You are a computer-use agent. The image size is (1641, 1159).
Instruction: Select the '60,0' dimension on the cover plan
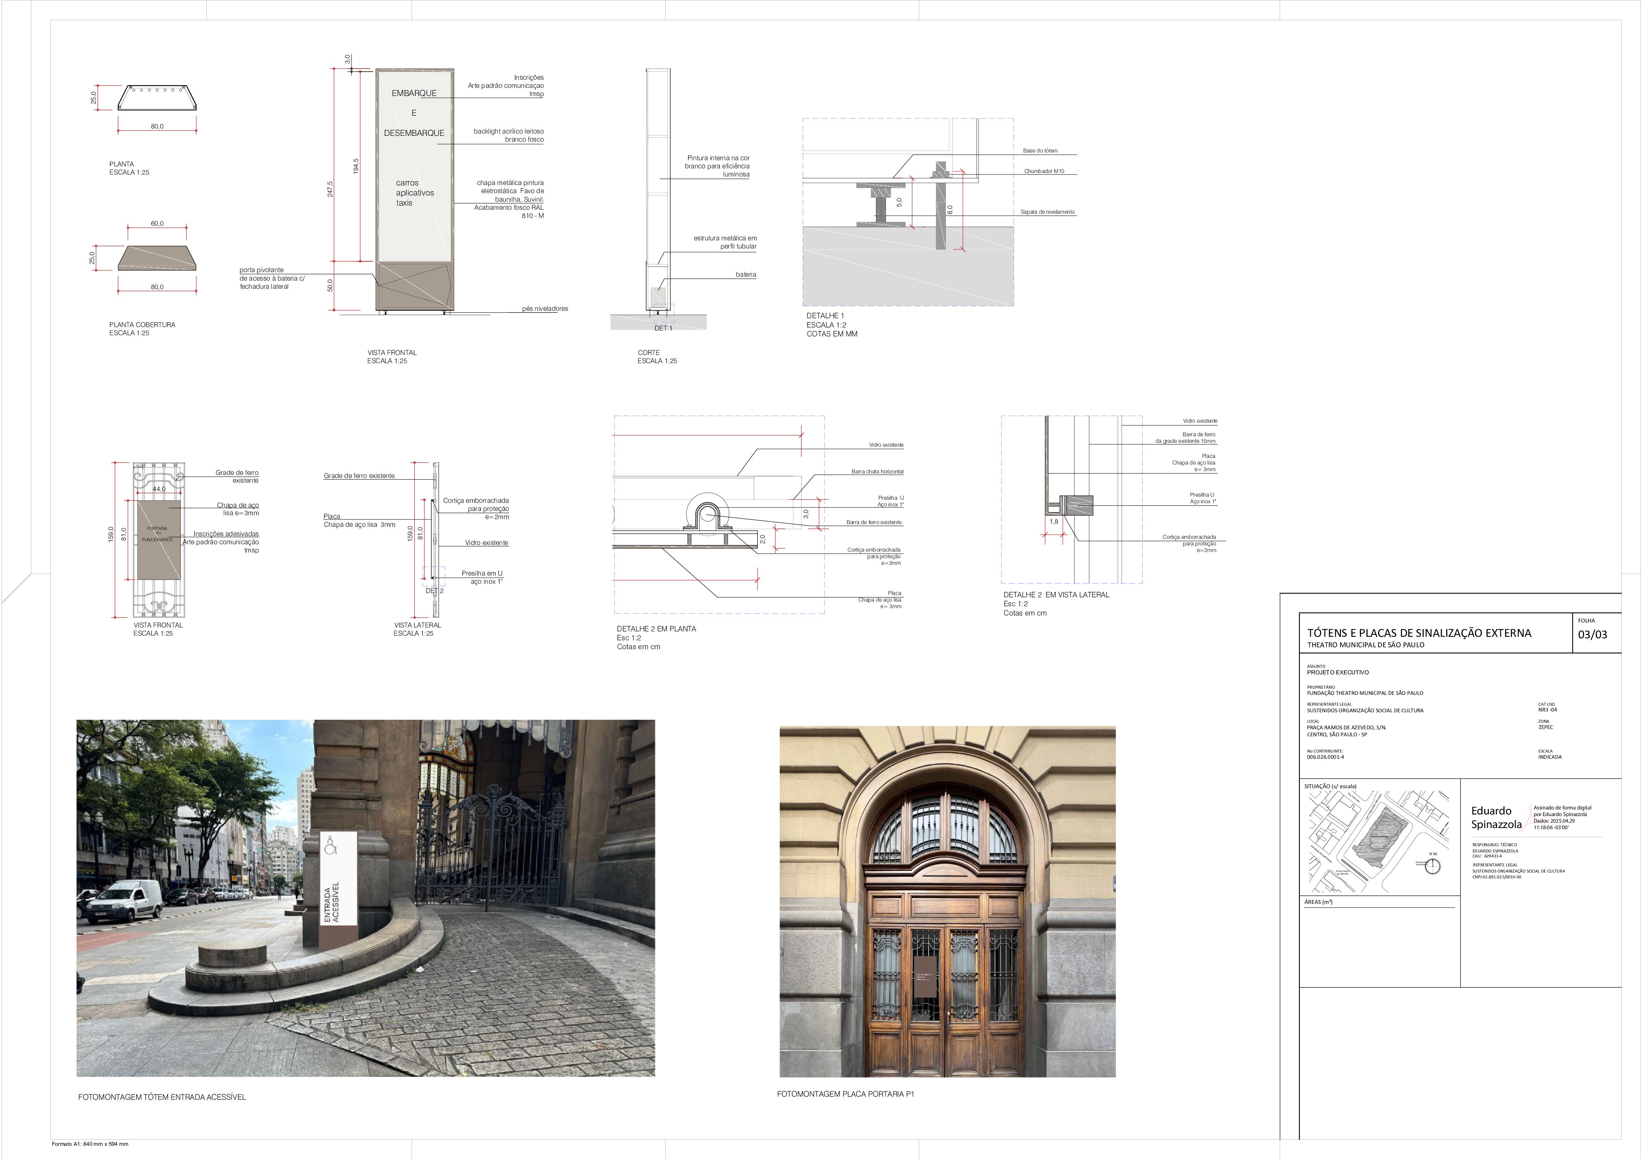(x=156, y=224)
